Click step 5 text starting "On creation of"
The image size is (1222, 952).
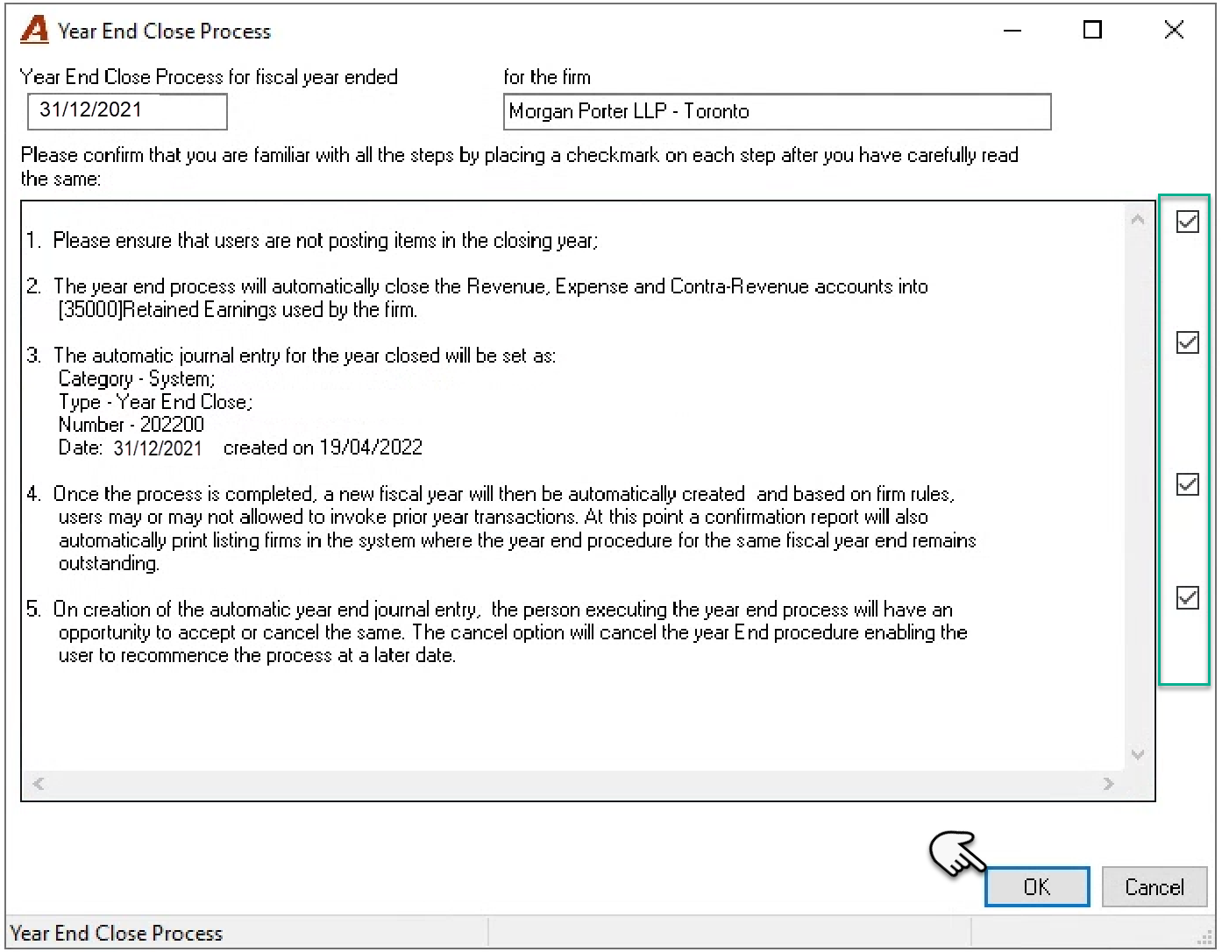point(513,632)
